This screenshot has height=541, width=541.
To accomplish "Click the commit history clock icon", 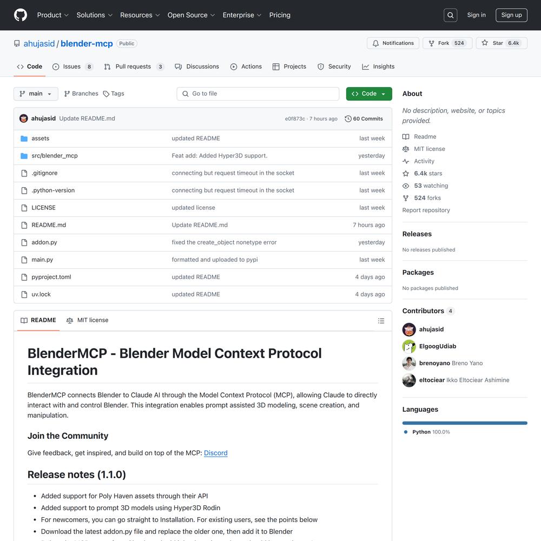I will click(x=348, y=119).
